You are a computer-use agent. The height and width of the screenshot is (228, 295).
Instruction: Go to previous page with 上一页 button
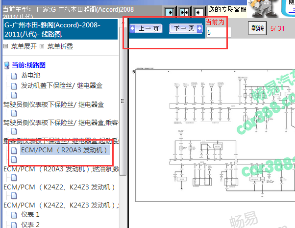(x=146, y=28)
